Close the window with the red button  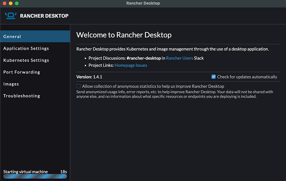[x=4, y=3]
